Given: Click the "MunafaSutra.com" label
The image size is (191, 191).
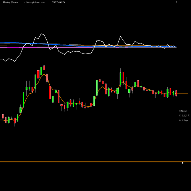Looking at the screenshot, I should tap(36, 2).
